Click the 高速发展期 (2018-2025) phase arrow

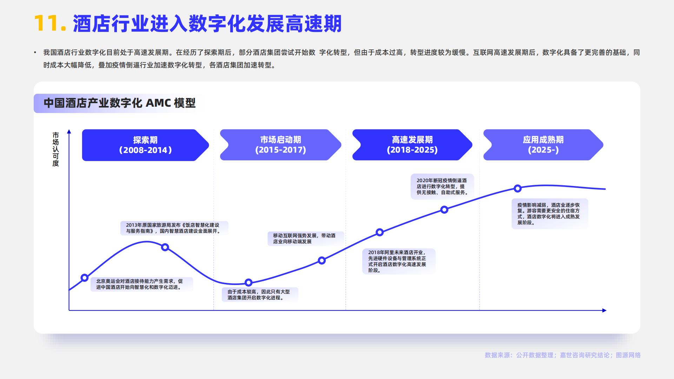[x=412, y=145]
